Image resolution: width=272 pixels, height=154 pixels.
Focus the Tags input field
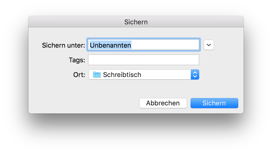click(x=144, y=60)
